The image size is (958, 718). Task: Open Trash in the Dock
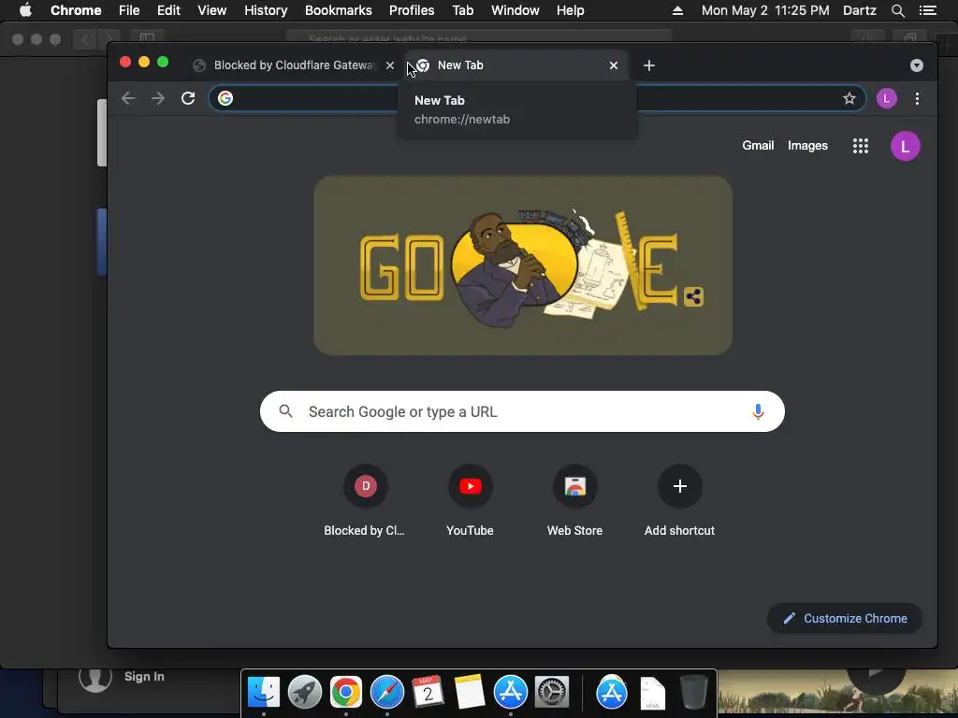(x=693, y=692)
